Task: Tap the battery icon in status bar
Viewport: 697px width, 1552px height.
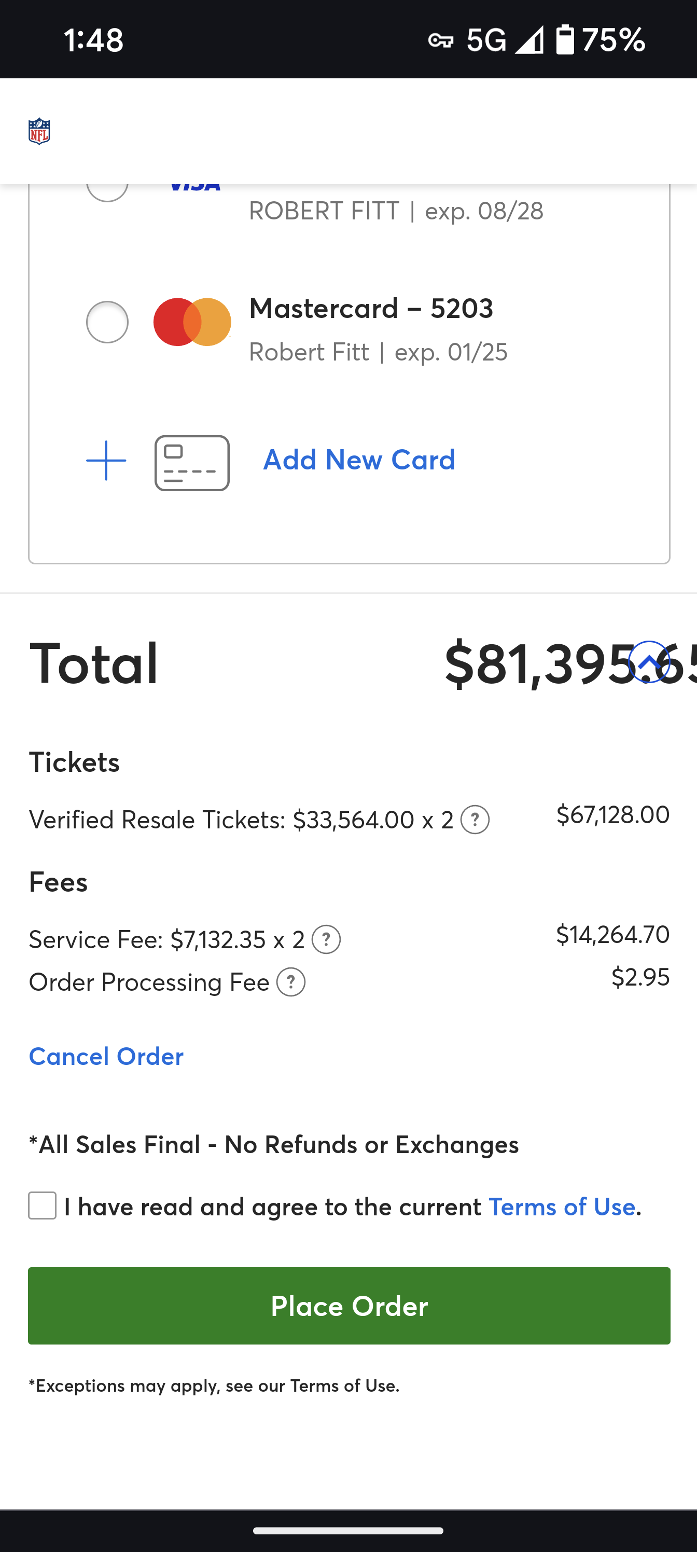Action: [x=564, y=40]
